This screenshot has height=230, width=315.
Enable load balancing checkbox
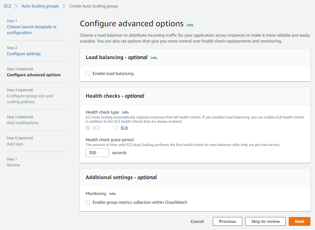[88, 74]
